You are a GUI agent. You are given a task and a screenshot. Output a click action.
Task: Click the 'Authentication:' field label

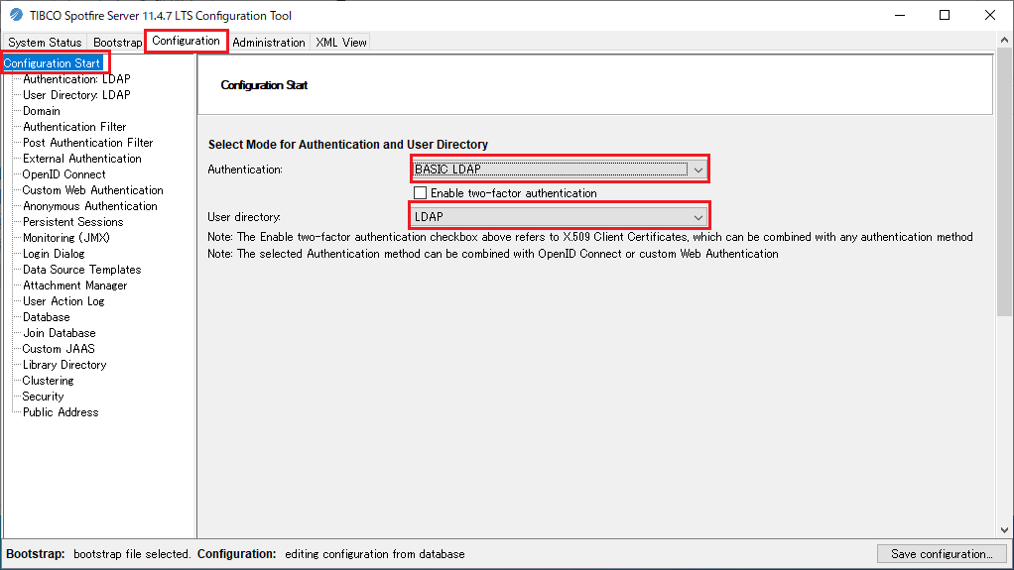pyautogui.click(x=245, y=170)
